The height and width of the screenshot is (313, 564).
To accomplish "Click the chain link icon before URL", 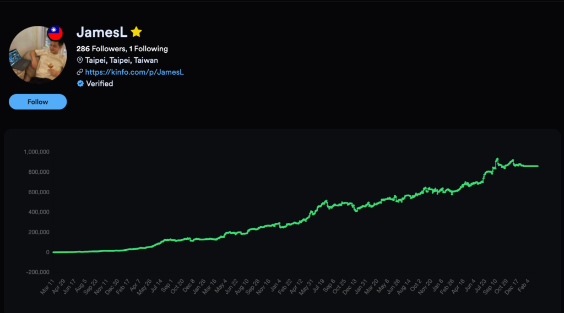I will tap(80, 72).
